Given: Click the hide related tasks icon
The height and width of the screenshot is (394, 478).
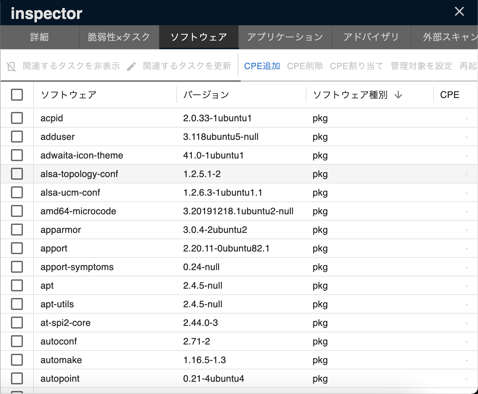Looking at the screenshot, I should [11, 66].
